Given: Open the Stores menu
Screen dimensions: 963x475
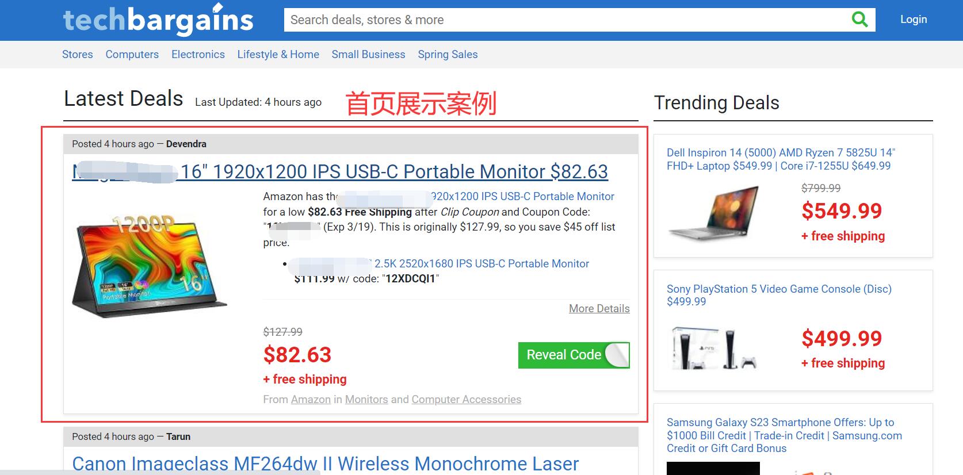Looking at the screenshot, I should (78, 54).
